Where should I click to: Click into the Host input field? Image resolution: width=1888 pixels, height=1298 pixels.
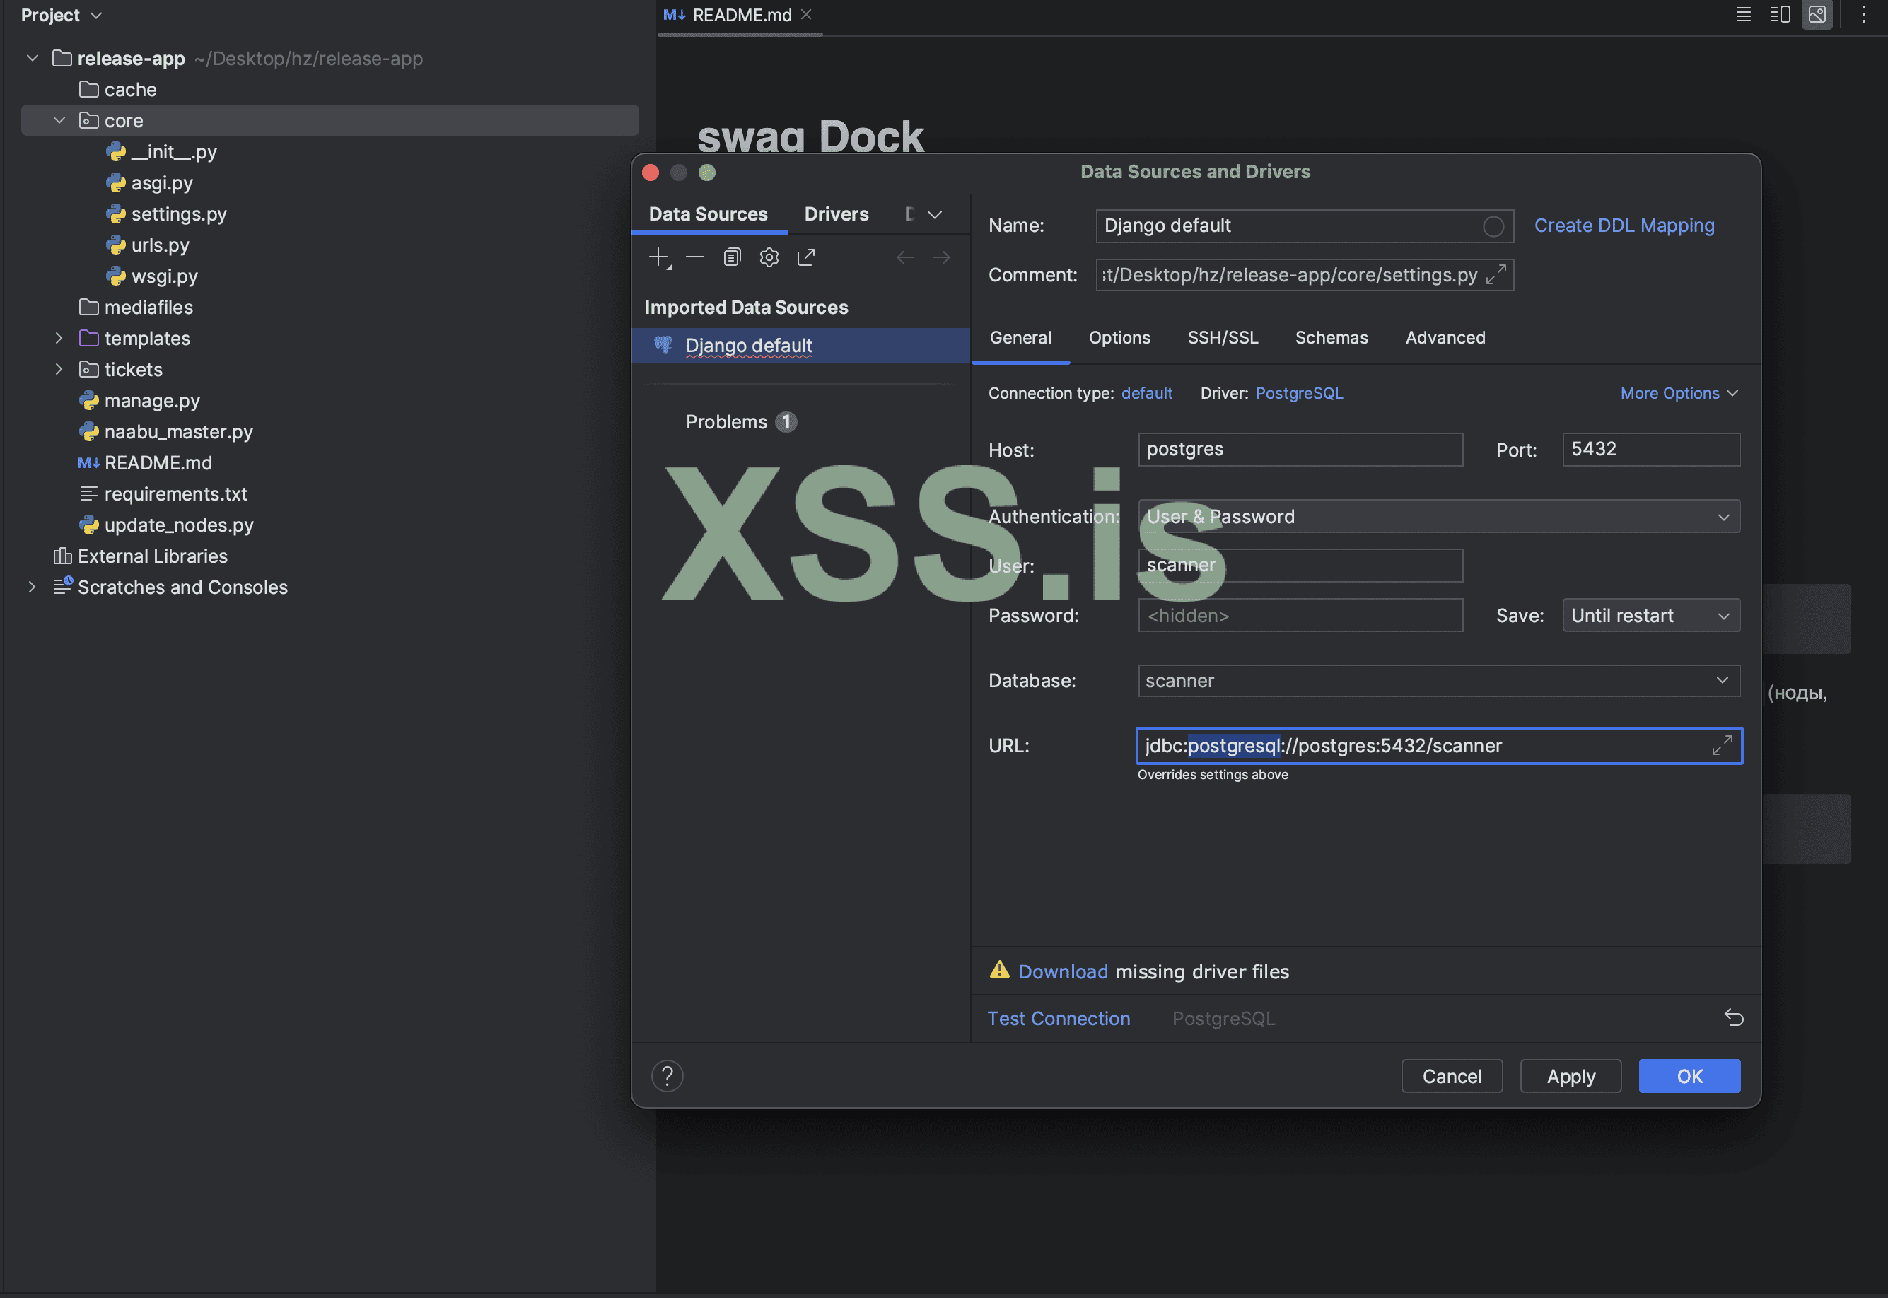coord(1299,449)
